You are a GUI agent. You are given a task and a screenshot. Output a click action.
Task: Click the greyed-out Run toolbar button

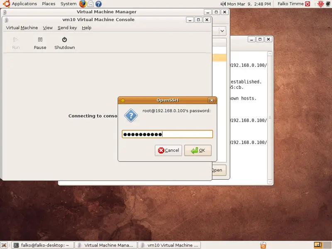click(16, 43)
